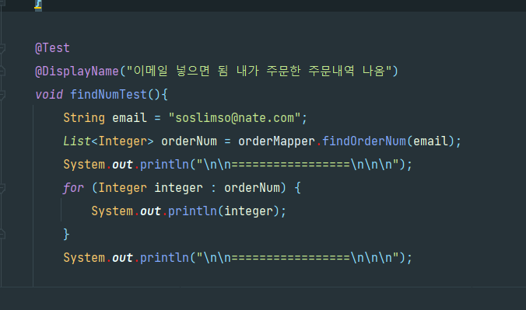Click orderNum in the for loop header
The height and width of the screenshot is (310, 526).
pyautogui.click(x=252, y=188)
